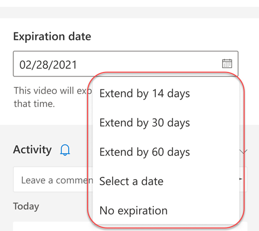Click the gray separator bar at the top

pyautogui.click(x=129, y=12)
